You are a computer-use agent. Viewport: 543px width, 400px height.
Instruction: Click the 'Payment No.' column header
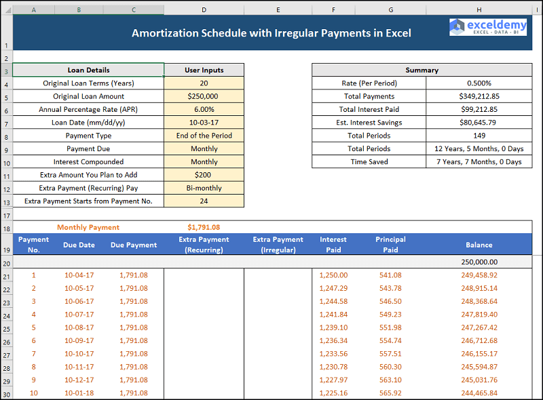tap(33, 245)
